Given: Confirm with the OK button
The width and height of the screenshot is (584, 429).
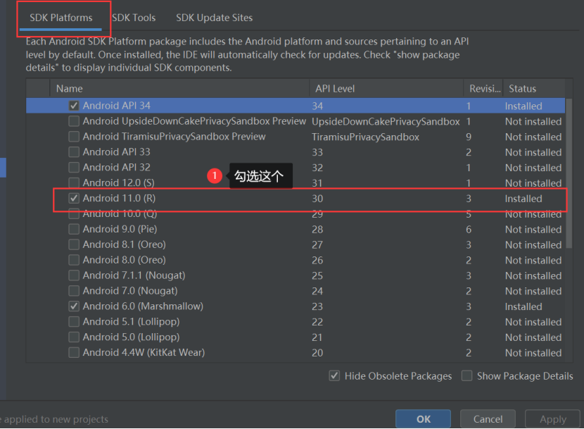Looking at the screenshot, I should pos(423,419).
